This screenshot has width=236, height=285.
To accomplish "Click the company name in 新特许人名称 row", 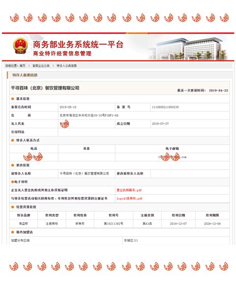I will click(x=85, y=173).
